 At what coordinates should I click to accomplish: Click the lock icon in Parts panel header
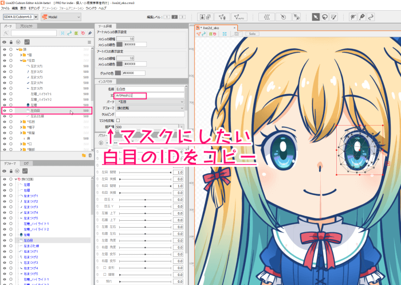pos(11,42)
